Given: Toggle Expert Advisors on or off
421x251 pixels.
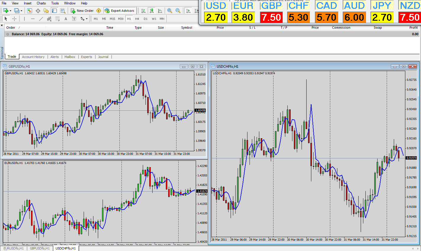Looking at the screenshot, I should tap(120, 11).
